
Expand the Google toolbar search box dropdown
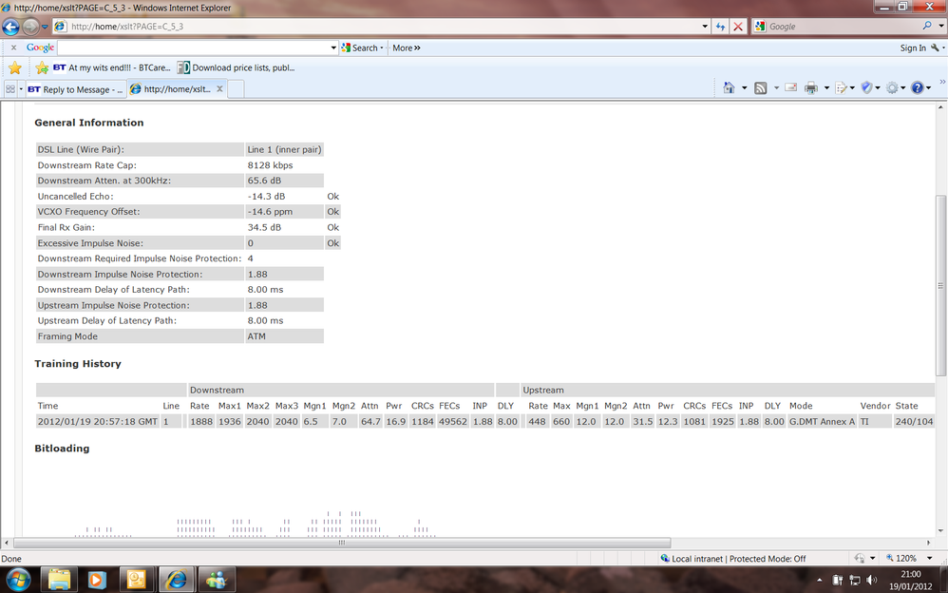point(333,48)
